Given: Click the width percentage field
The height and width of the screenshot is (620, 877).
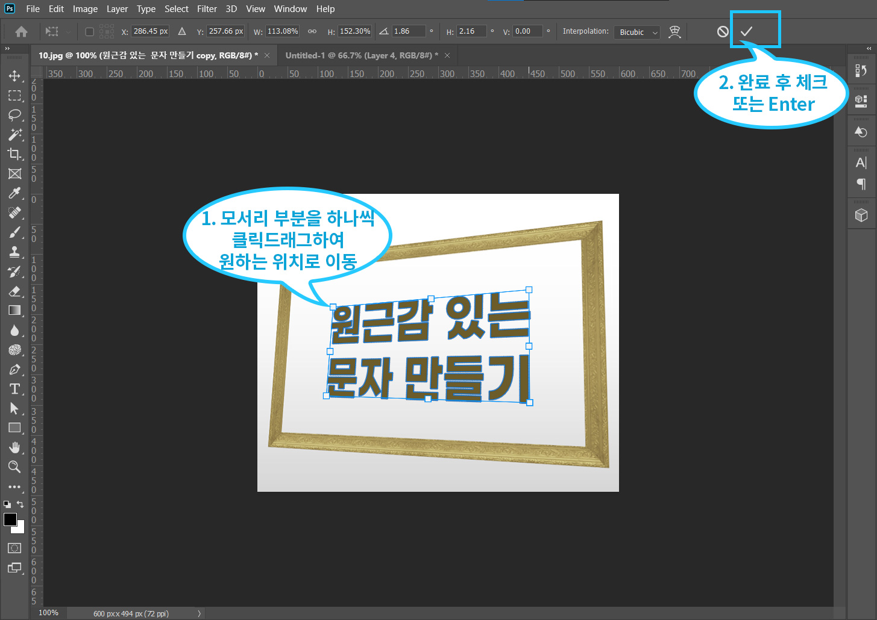Looking at the screenshot, I should (282, 31).
